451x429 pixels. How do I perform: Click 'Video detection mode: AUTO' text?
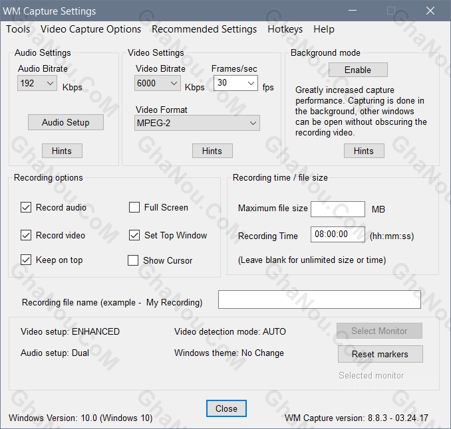click(230, 331)
